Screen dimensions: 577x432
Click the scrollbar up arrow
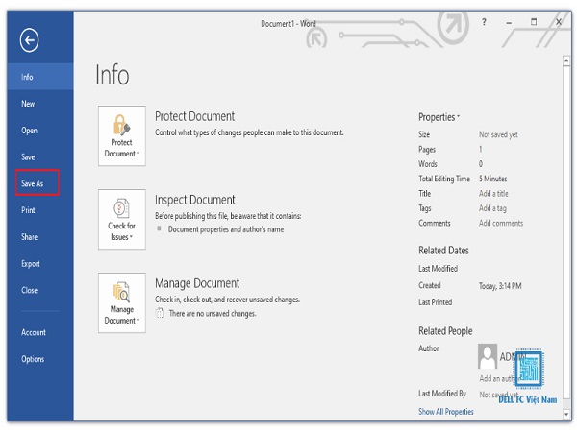[x=566, y=60]
